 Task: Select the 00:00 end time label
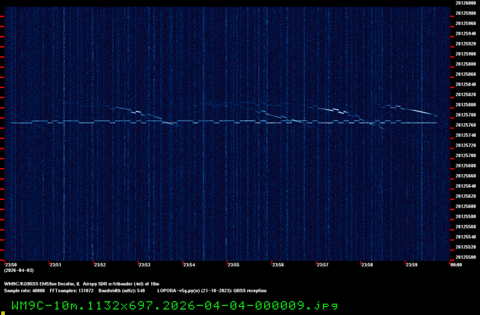(455, 264)
